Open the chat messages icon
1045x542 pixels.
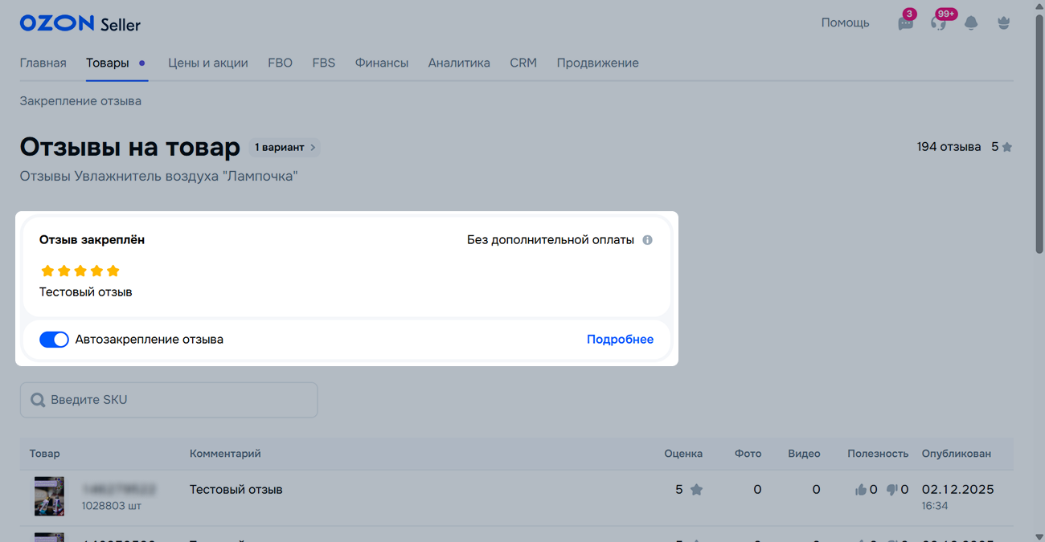906,23
